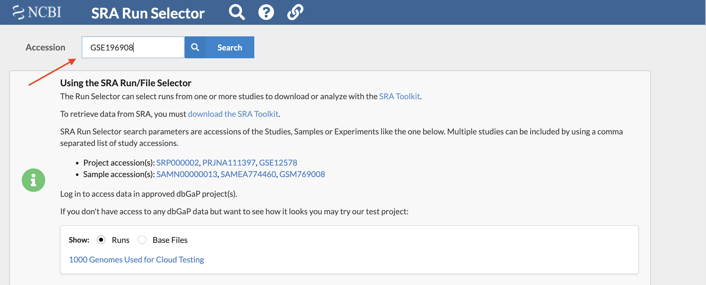Image resolution: width=706 pixels, height=285 pixels.
Task: Select the Runs radio button
Action: point(101,240)
